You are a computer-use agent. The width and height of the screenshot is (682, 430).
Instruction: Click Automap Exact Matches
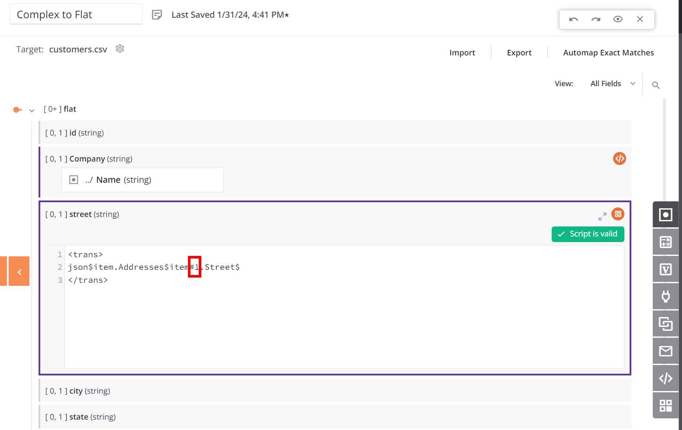(x=608, y=53)
